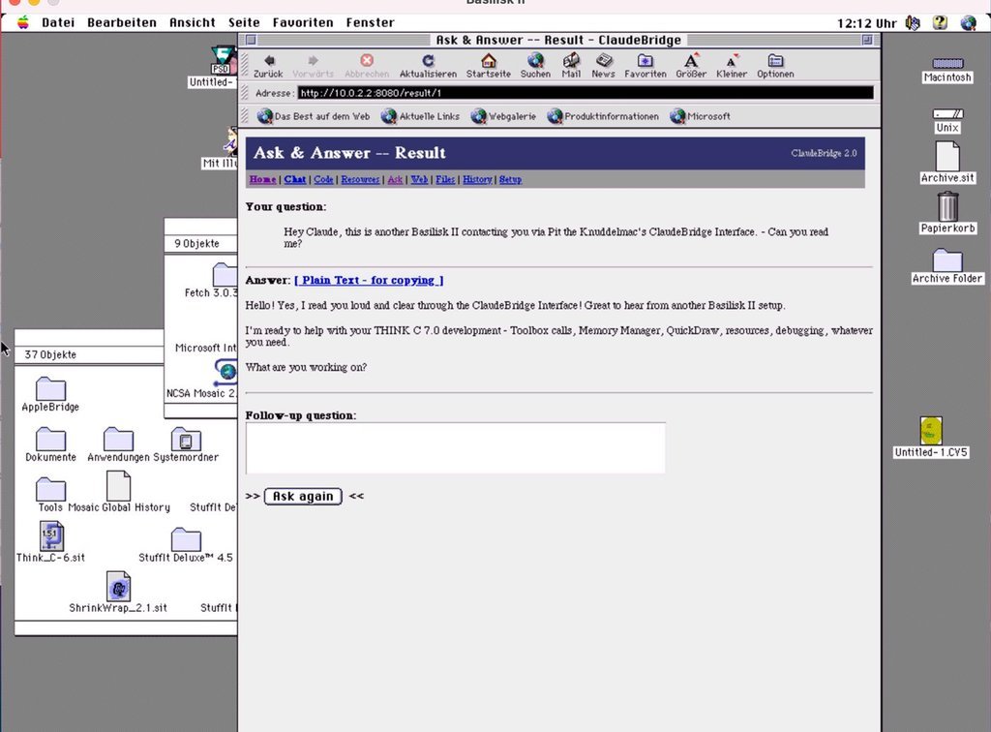
Task: Select the Think_C-6.sit archive icon
Action: pos(51,536)
